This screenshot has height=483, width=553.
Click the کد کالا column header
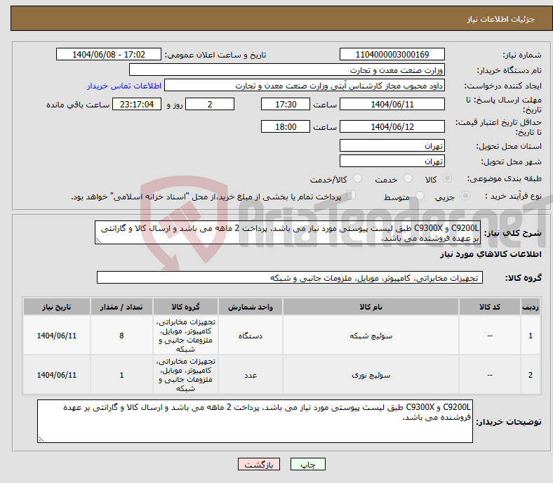(x=489, y=307)
